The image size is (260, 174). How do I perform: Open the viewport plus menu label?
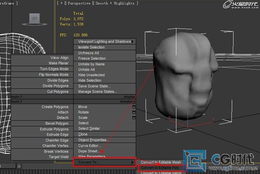pyautogui.click(x=61, y=3)
